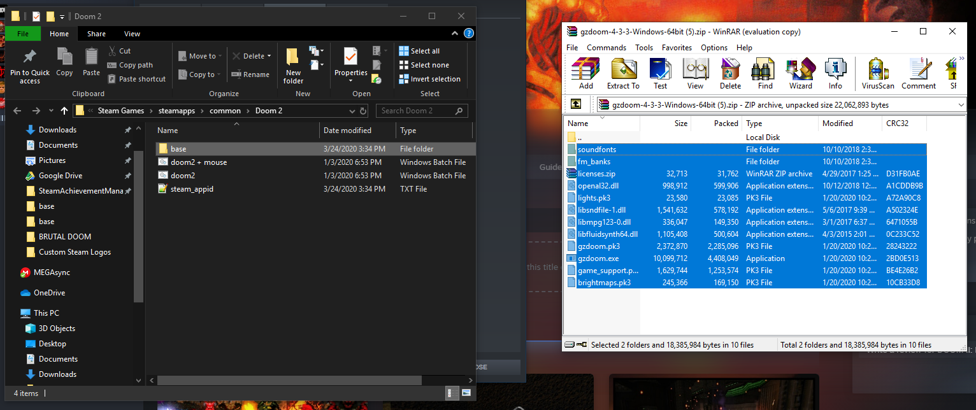Viewport: 976px width, 410px height.
Task: Click Pin to Quick access in Explorer ribbon
Action: [29, 66]
